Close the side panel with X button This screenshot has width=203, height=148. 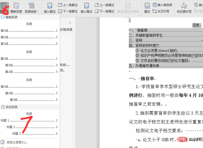coord(70,23)
